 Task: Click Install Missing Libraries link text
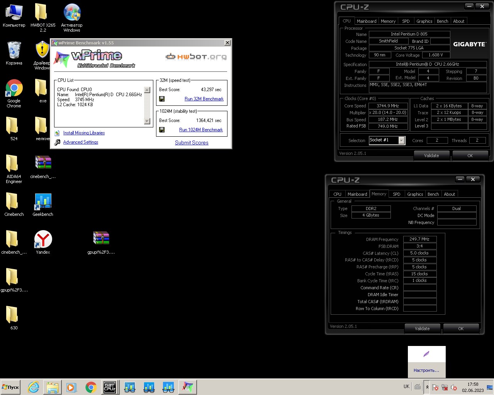pos(84,133)
